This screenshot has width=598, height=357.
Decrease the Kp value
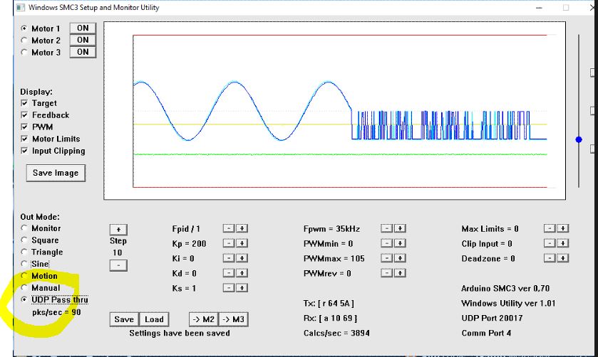229,243
